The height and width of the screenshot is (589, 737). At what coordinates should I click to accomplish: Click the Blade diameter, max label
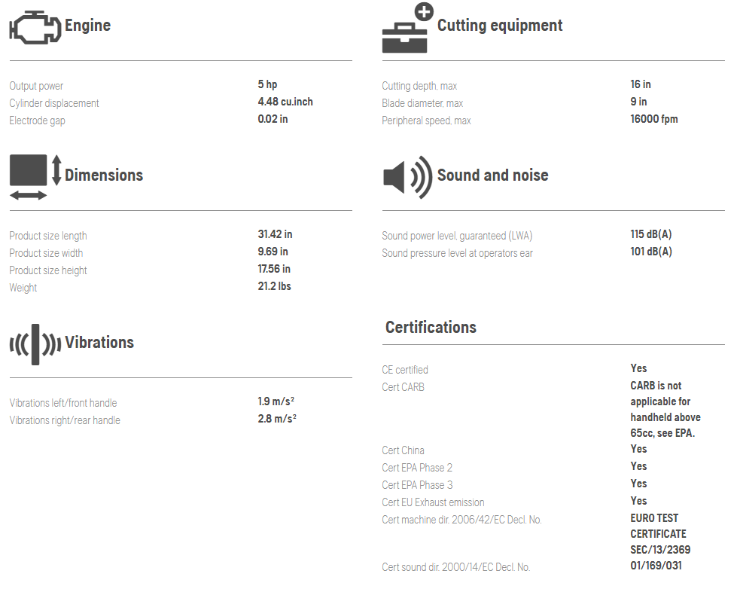[x=422, y=103]
